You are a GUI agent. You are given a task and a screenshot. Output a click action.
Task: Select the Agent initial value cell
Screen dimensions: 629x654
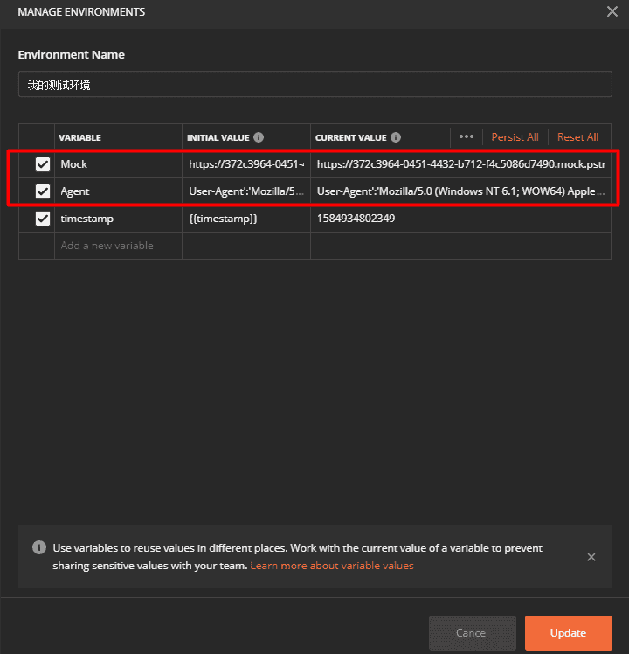245,191
